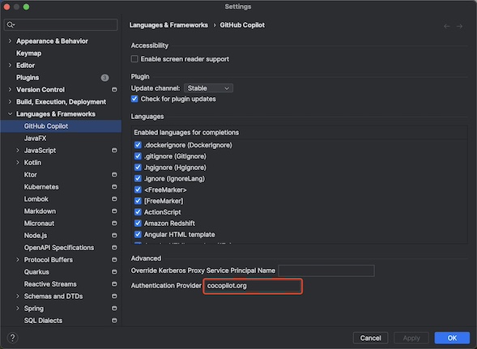Image resolution: width=477 pixels, height=349 pixels.
Task: Click the project-level icon beside SQL Dialects
Action: coord(114,321)
